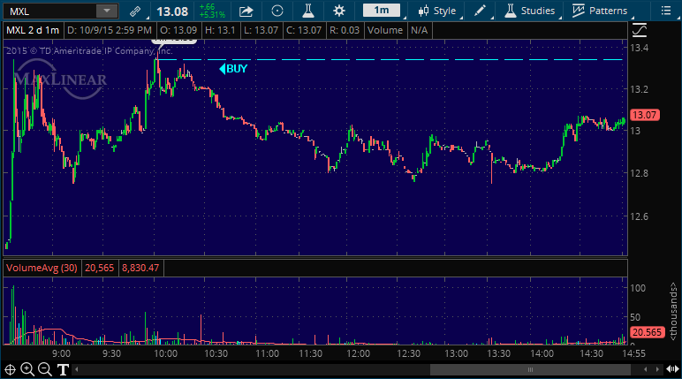Open the symbol dropdown next to MXL
This screenshot has height=379, width=682.
click(x=106, y=11)
